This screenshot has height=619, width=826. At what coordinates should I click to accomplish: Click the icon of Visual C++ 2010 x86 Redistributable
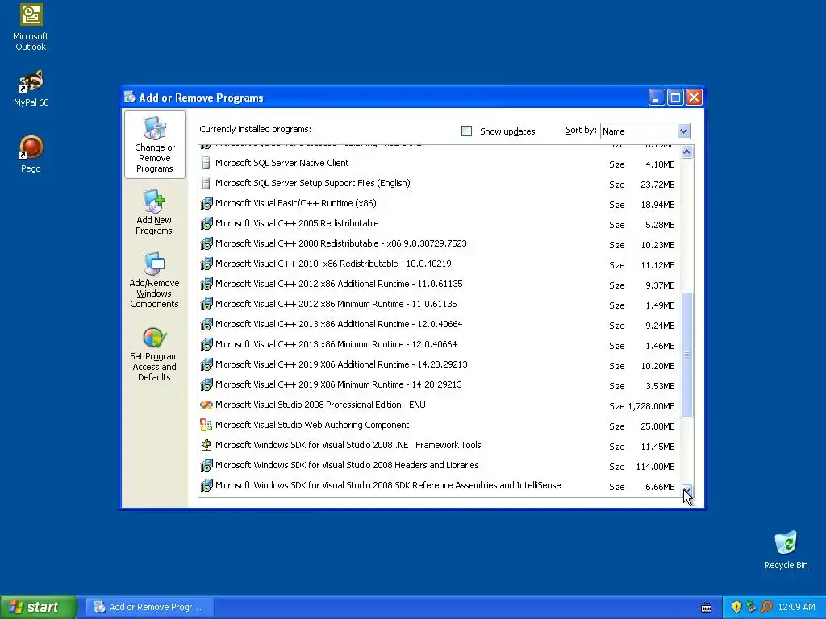pyautogui.click(x=206, y=264)
